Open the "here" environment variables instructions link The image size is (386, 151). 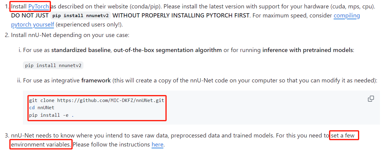[x=157, y=144]
